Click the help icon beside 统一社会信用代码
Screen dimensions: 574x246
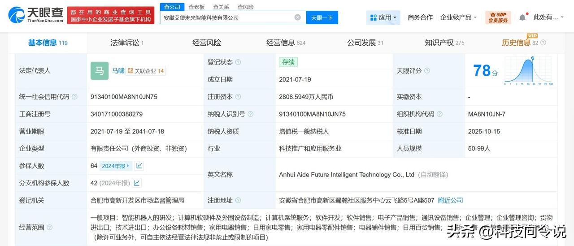74,97
